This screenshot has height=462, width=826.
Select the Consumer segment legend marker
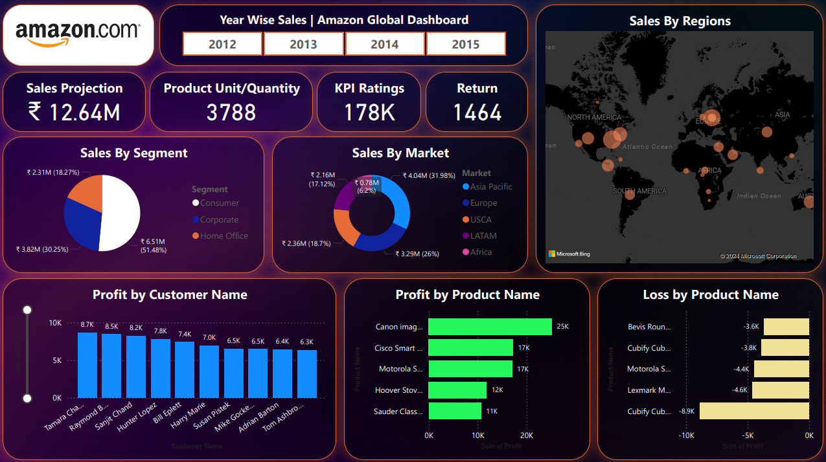click(x=196, y=203)
